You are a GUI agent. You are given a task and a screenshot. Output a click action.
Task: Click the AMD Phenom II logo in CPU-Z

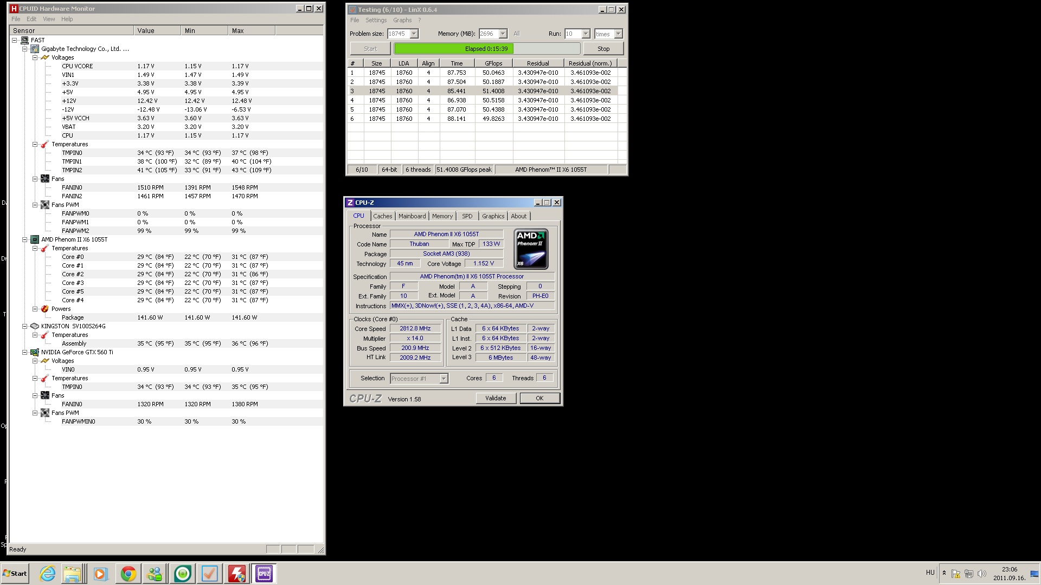[x=531, y=249]
